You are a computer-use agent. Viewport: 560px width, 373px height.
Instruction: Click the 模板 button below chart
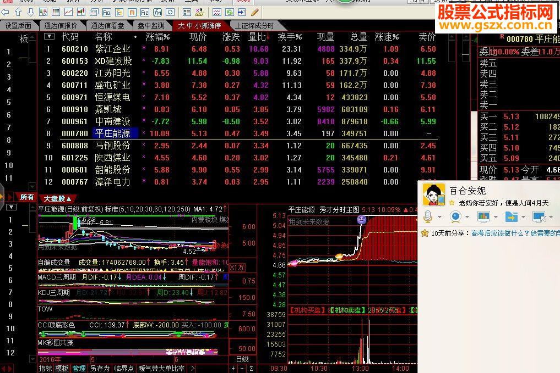(62, 369)
